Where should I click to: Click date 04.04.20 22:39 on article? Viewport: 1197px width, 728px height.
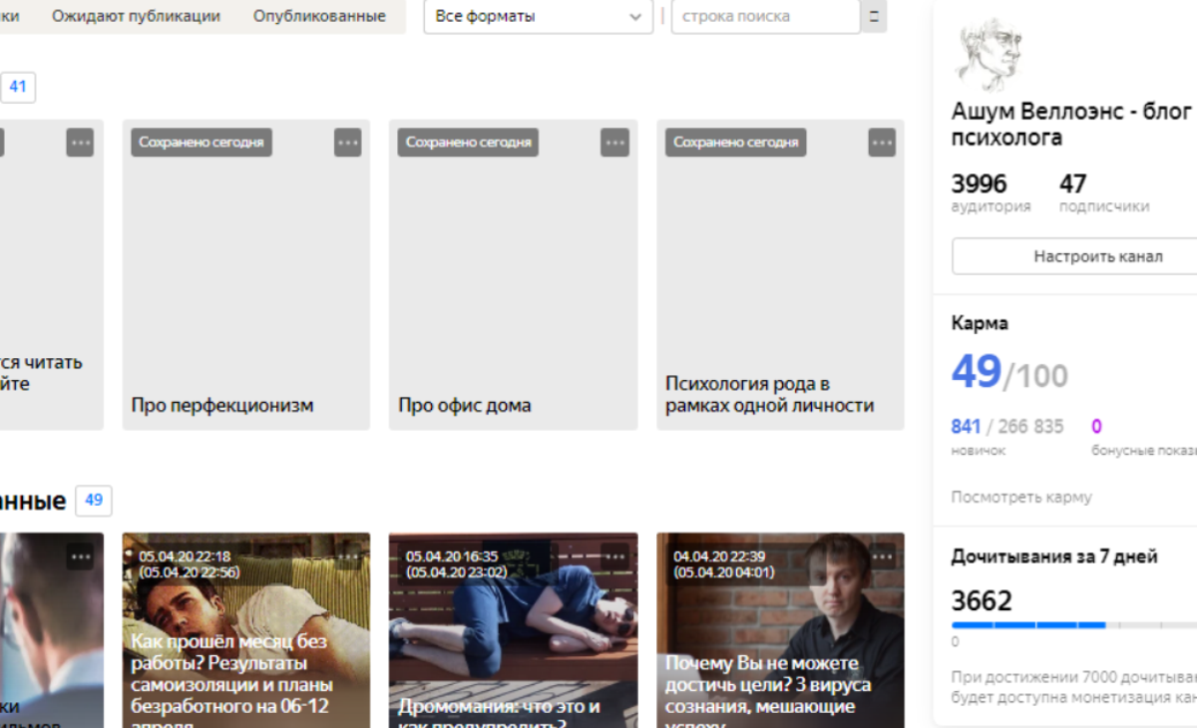[719, 556]
